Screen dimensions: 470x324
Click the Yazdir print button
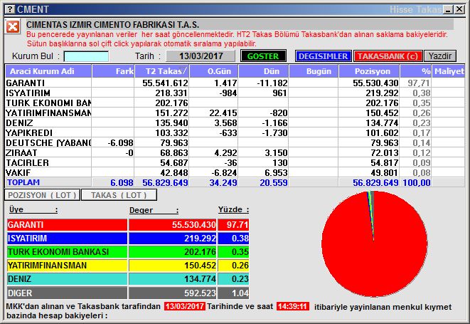tap(439, 56)
